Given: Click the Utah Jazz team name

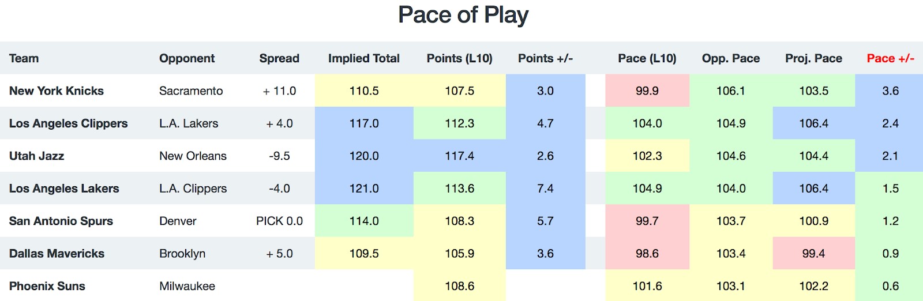Looking at the screenshot, I should 36,156.
